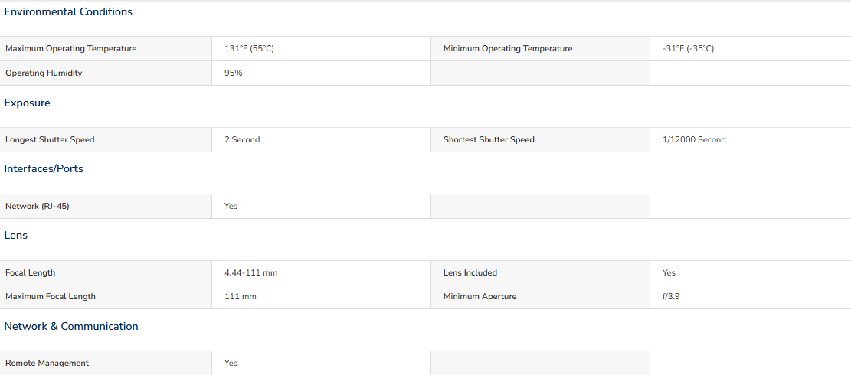Select the 131°F (55°C) value
This screenshot has height=375, width=851.
[x=249, y=49]
